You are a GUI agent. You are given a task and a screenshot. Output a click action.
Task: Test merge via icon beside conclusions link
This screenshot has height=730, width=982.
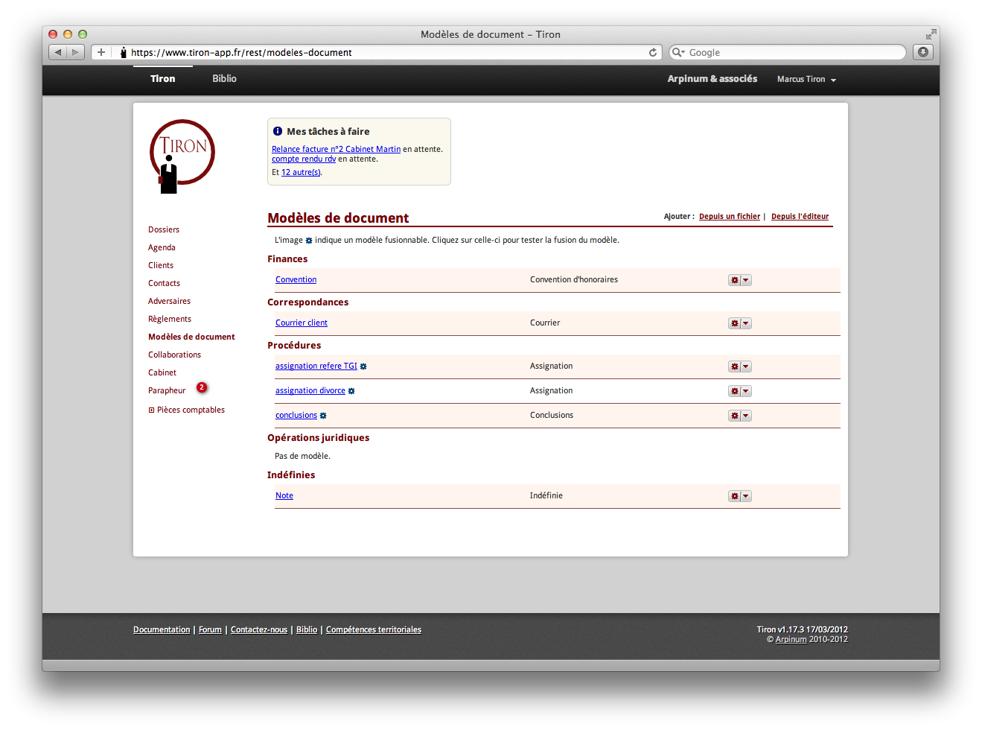click(323, 416)
